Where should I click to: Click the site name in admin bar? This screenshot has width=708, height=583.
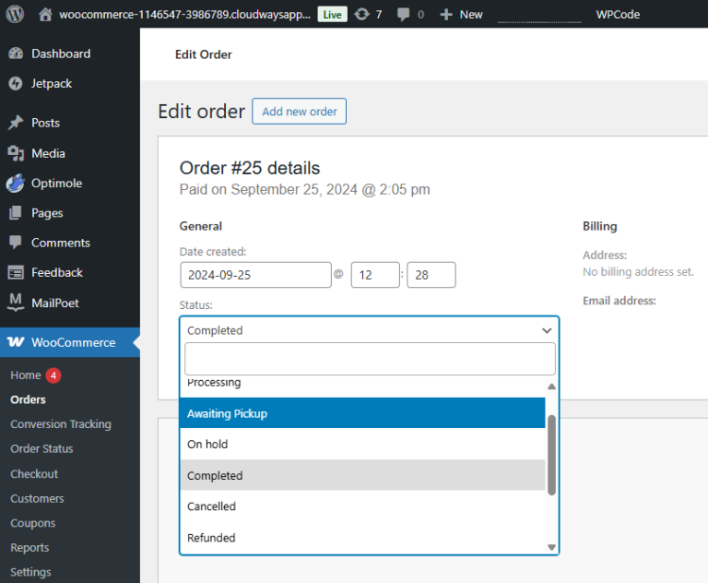(x=185, y=15)
